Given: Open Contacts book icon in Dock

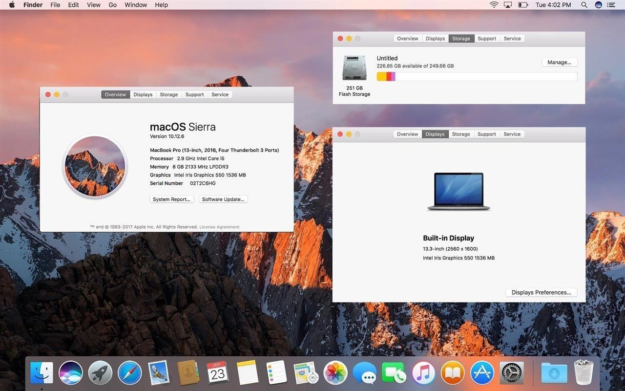Looking at the screenshot, I should [188, 373].
